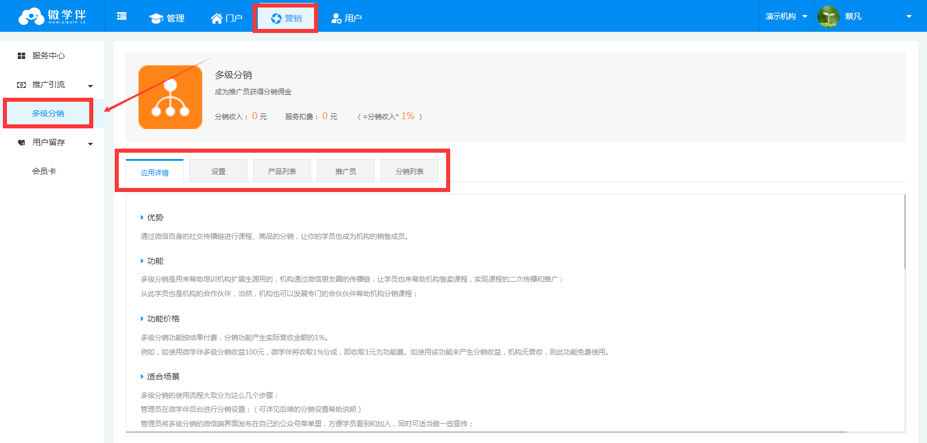
Task: Click the line starting 例如，如使用微学伴
Action: (376, 352)
